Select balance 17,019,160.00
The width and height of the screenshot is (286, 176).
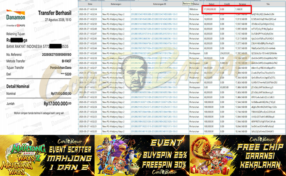[241, 19]
